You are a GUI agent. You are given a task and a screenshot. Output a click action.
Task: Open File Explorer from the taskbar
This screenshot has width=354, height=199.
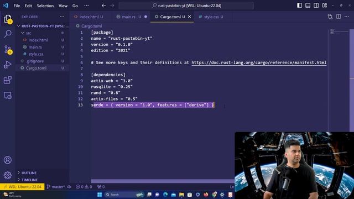pos(181,195)
